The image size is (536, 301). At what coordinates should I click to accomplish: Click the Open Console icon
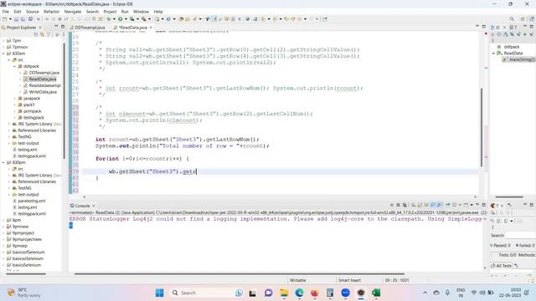466,205
